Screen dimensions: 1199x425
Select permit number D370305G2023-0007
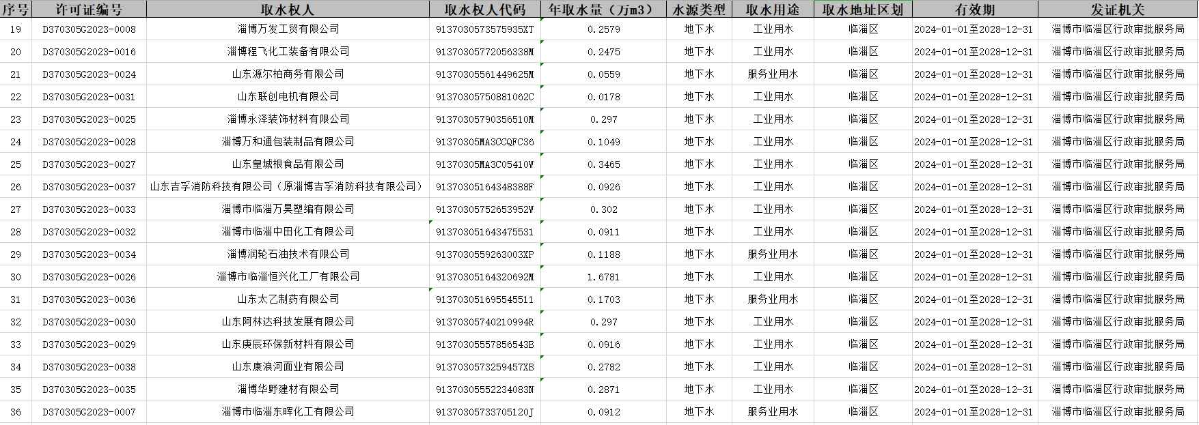coord(89,412)
